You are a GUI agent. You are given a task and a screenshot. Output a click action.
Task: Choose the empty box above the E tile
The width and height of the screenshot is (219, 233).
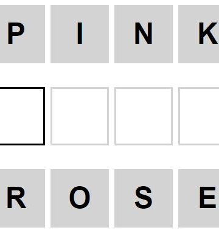pos(199,116)
